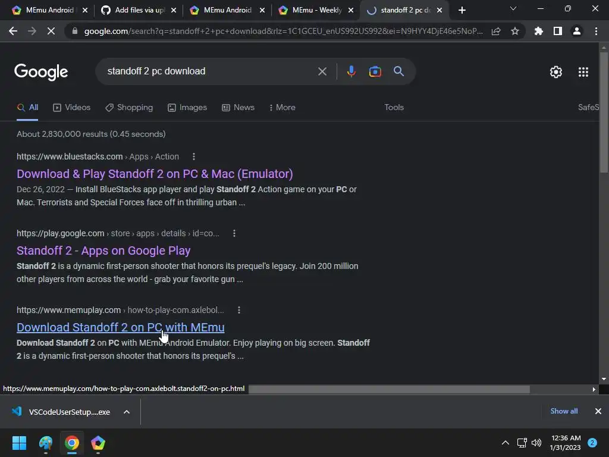Open the MEmu app in the taskbar
This screenshot has width=609, height=457.
point(98,443)
